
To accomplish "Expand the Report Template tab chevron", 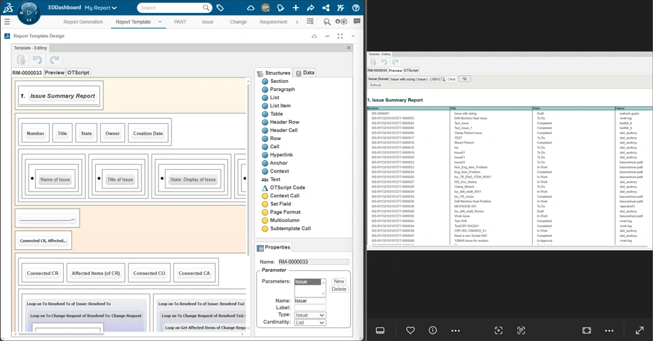I will pos(160,22).
